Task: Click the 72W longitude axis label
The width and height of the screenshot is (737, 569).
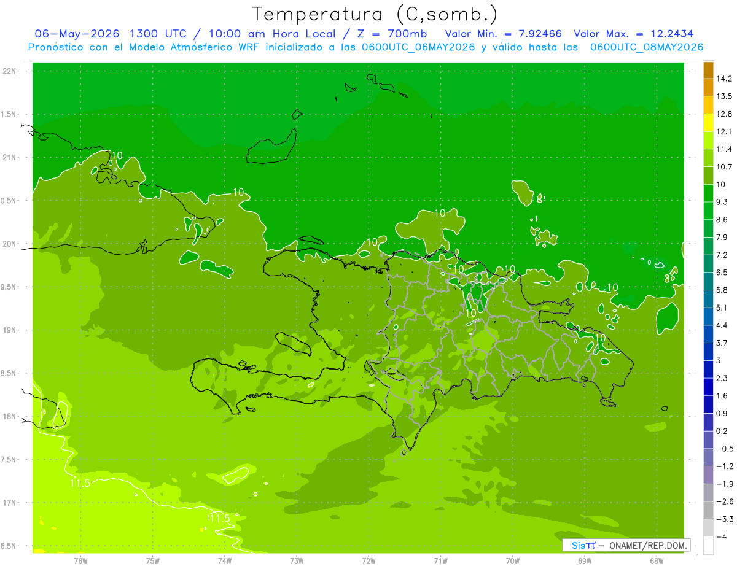Action: tap(368, 560)
